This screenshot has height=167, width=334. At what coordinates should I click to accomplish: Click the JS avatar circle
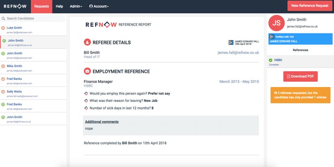point(276,23)
